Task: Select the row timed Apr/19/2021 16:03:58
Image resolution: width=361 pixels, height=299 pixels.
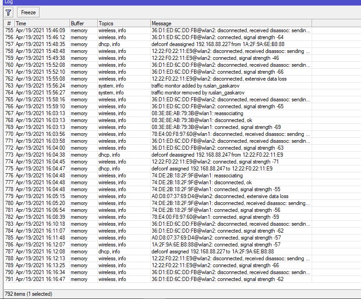Action: coord(158,141)
